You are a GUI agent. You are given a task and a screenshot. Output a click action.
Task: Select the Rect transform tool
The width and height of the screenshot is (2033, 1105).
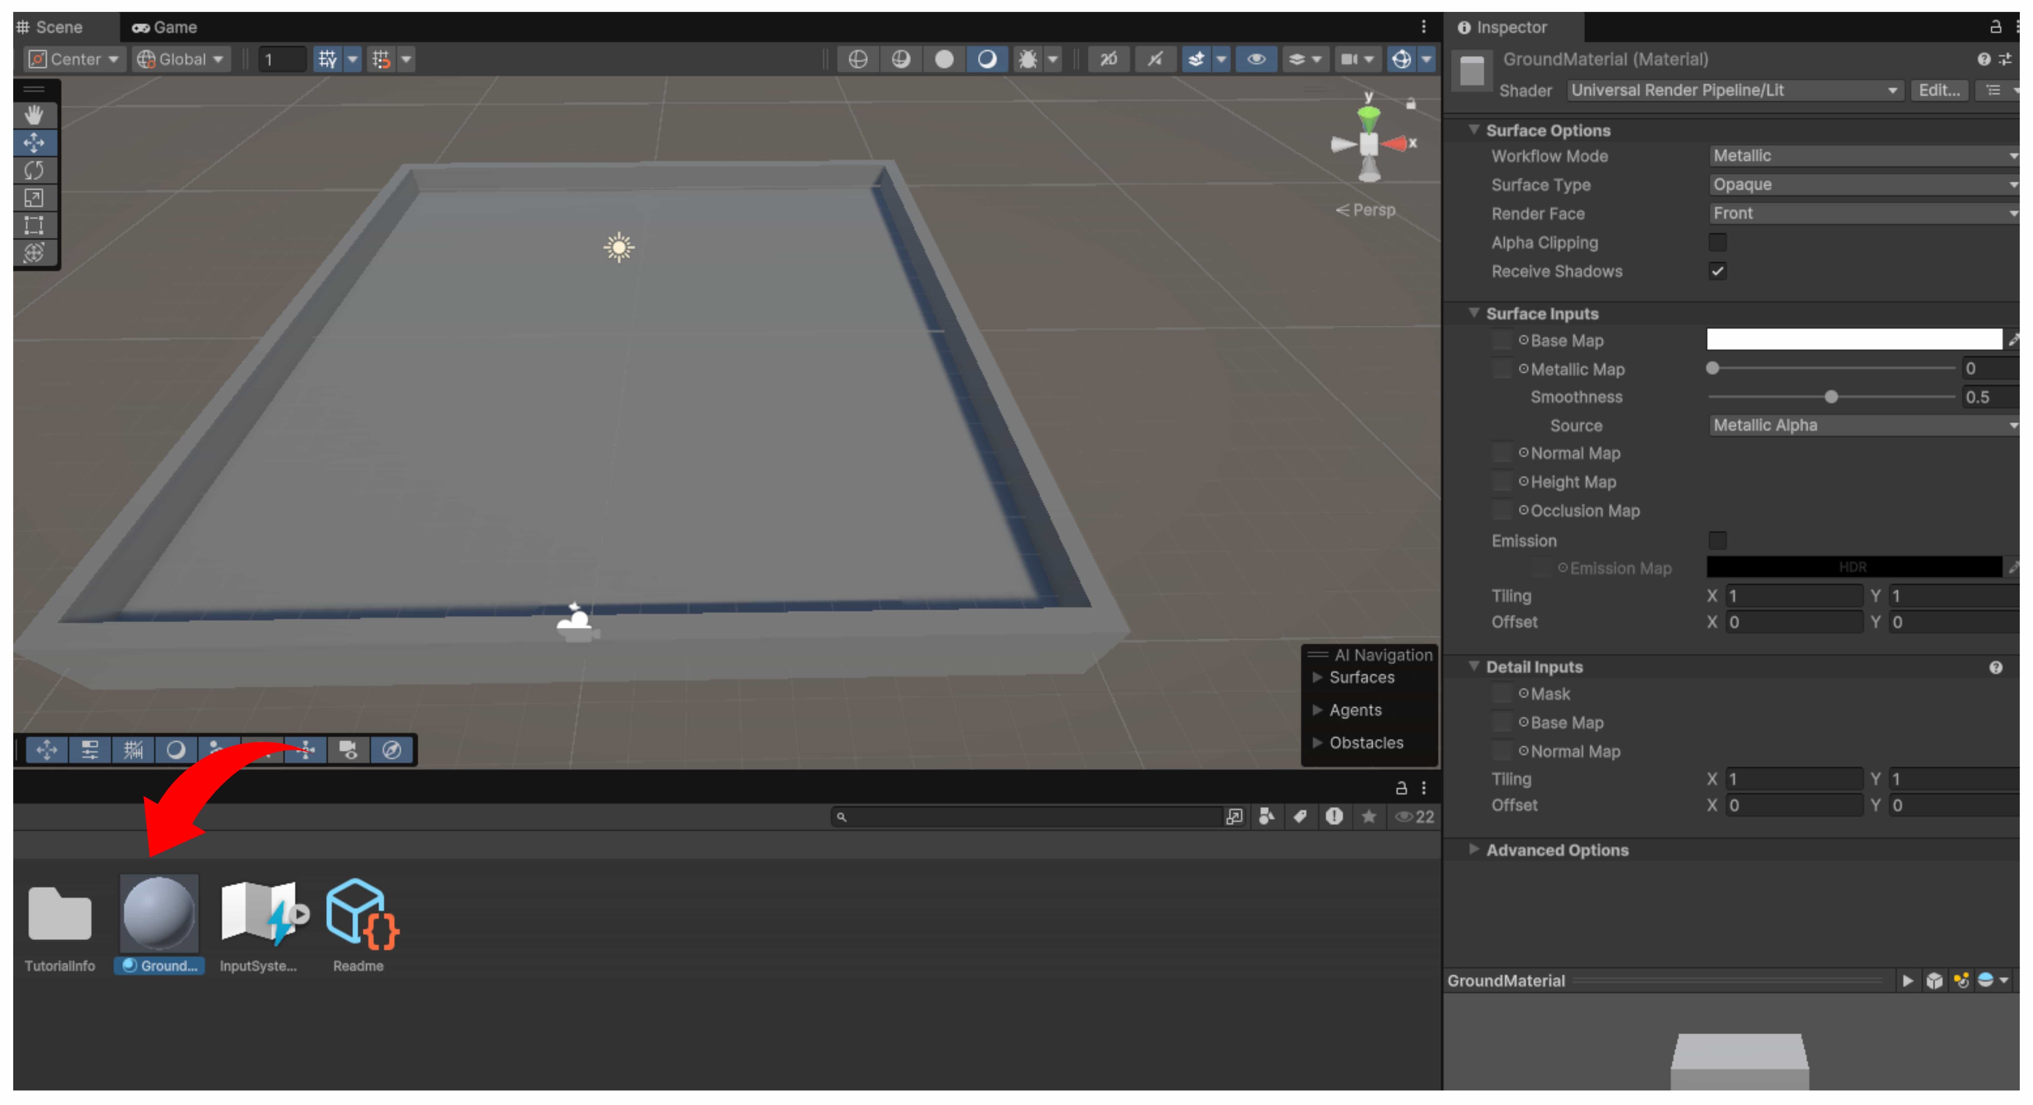pyautogui.click(x=34, y=225)
